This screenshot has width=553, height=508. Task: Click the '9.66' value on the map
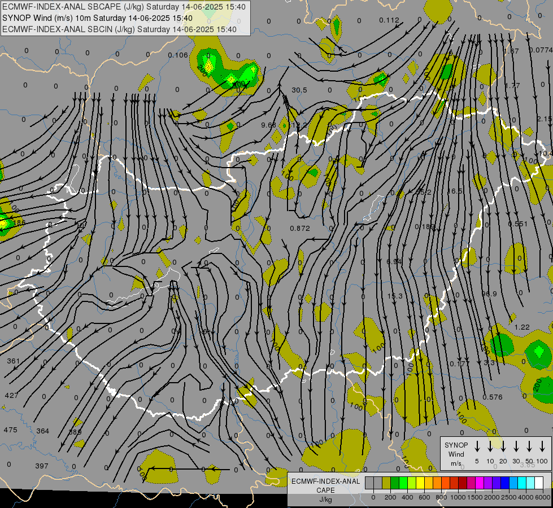point(268,125)
